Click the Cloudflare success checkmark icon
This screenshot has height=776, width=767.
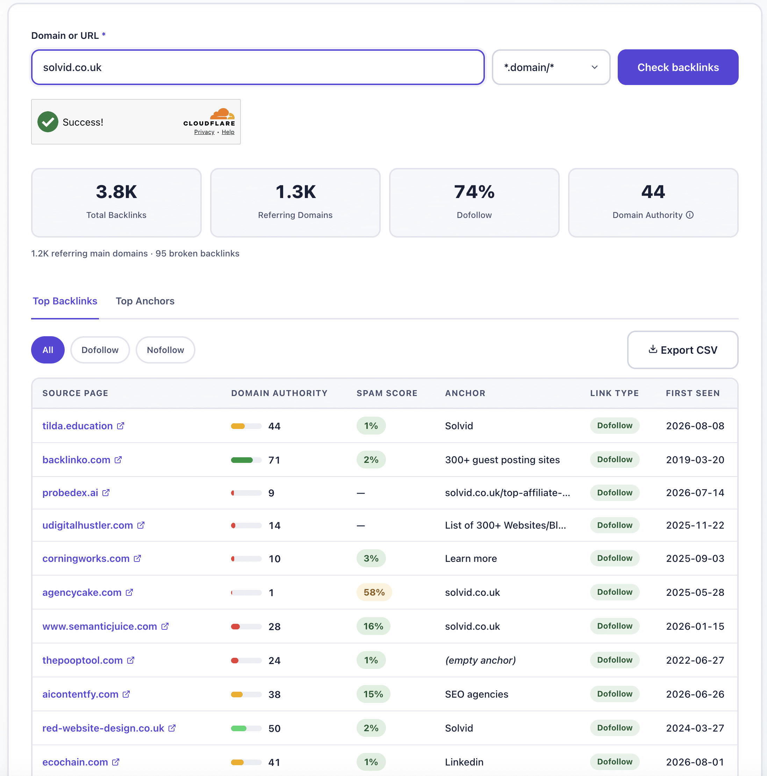pos(48,122)
